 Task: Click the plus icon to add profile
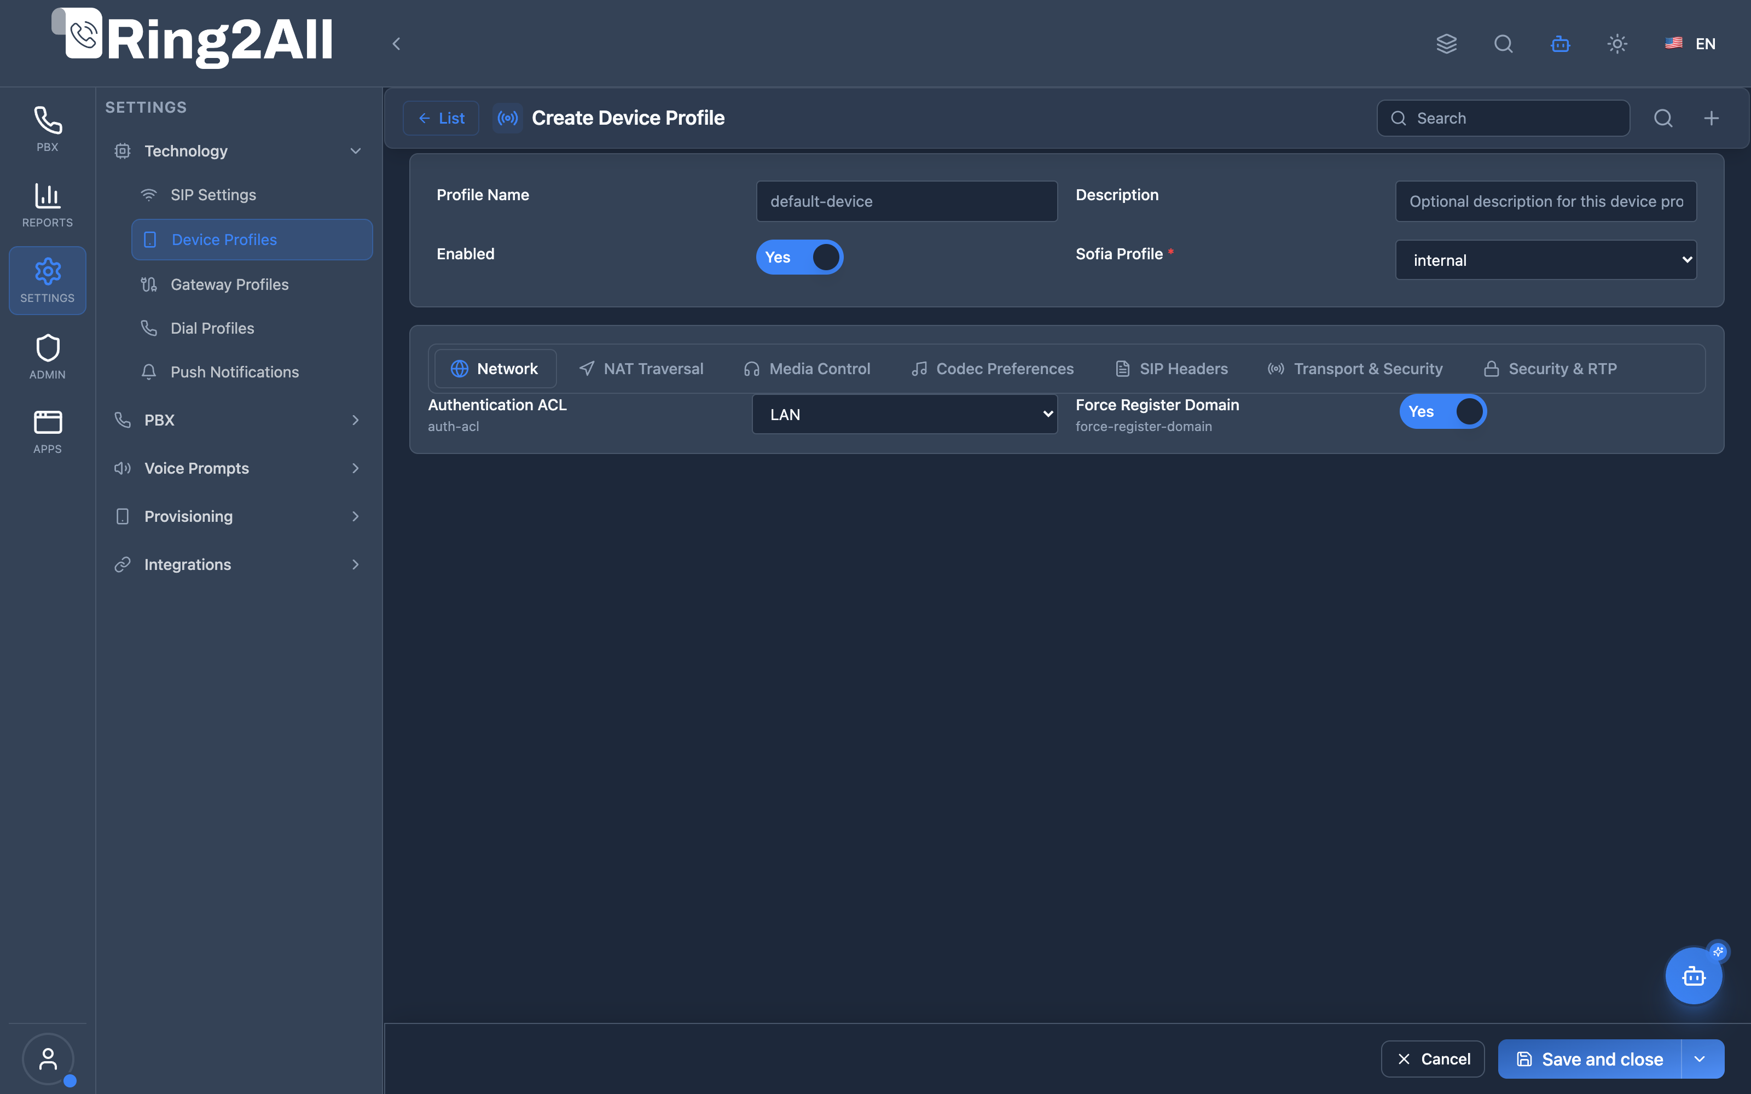pyautogui.click(x=1711, y=118)
